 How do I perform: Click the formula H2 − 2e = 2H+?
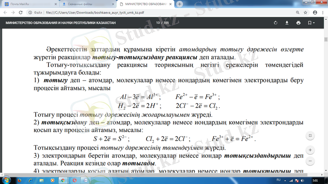(x=139, y=106)
